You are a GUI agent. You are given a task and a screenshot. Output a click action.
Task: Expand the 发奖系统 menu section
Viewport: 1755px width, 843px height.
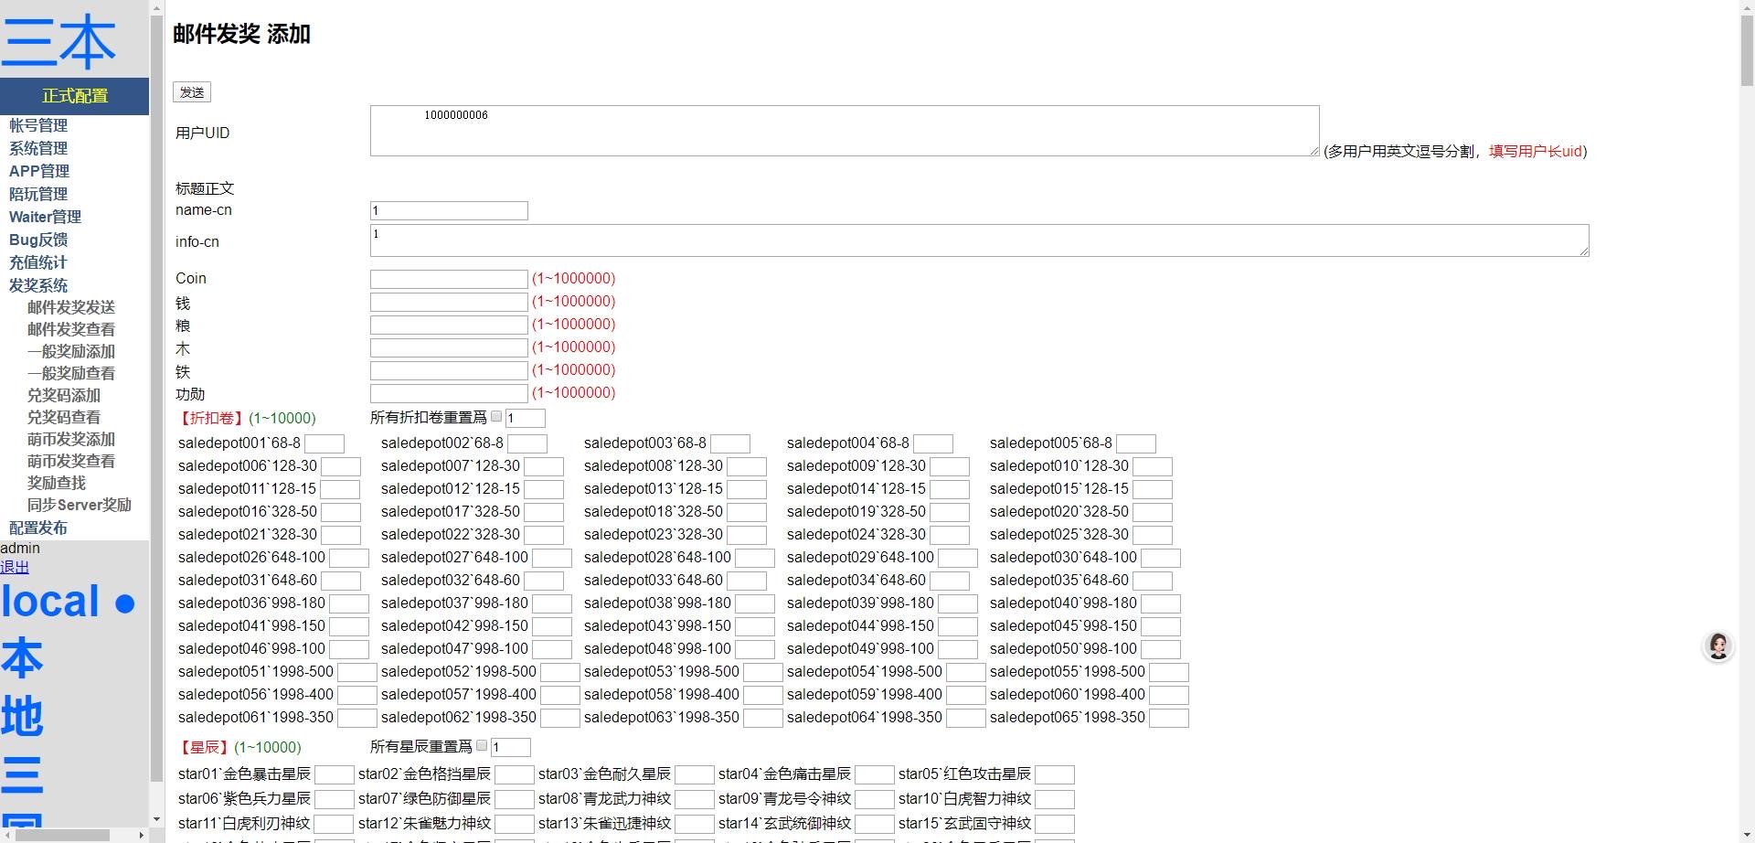coord(38,285)
